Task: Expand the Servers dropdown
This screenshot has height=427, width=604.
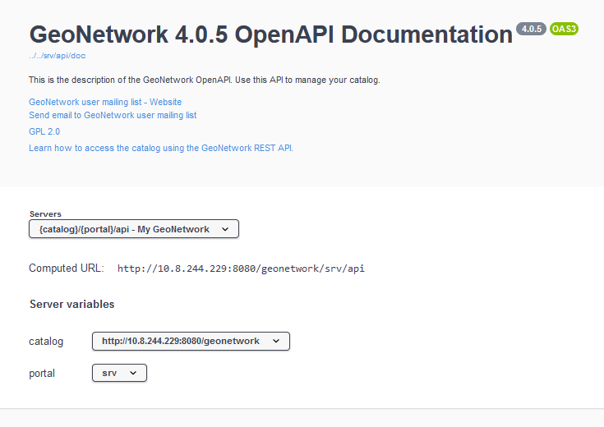Action: 134,229
